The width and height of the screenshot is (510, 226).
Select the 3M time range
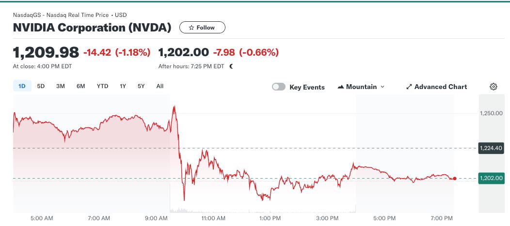[x=61, y=86]
